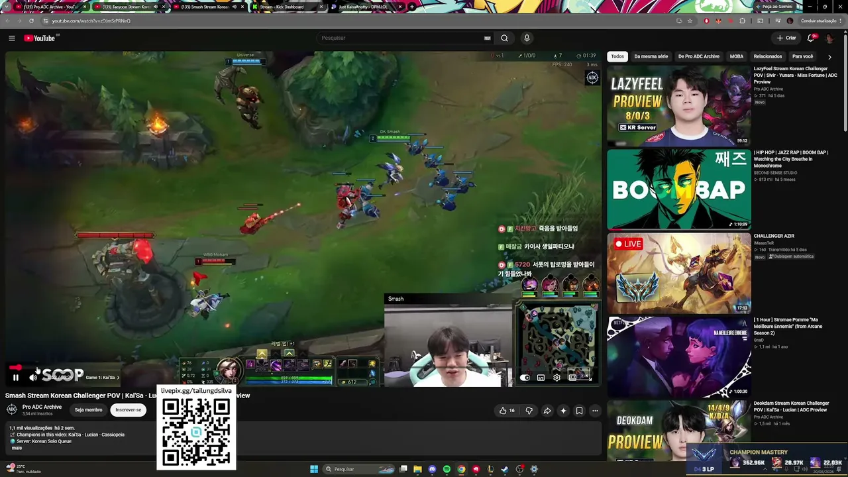Open Steam from the taskbar
The width and height of the screenshot is (848, 477).
coord(505,469)
